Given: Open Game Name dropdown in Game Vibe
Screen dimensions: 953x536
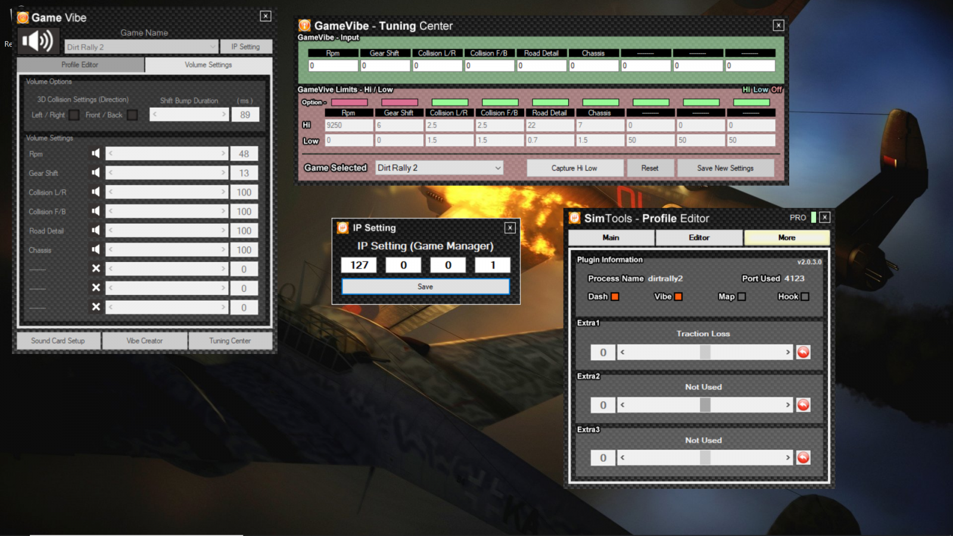Looking at the screenshot, I should (213, 47).
